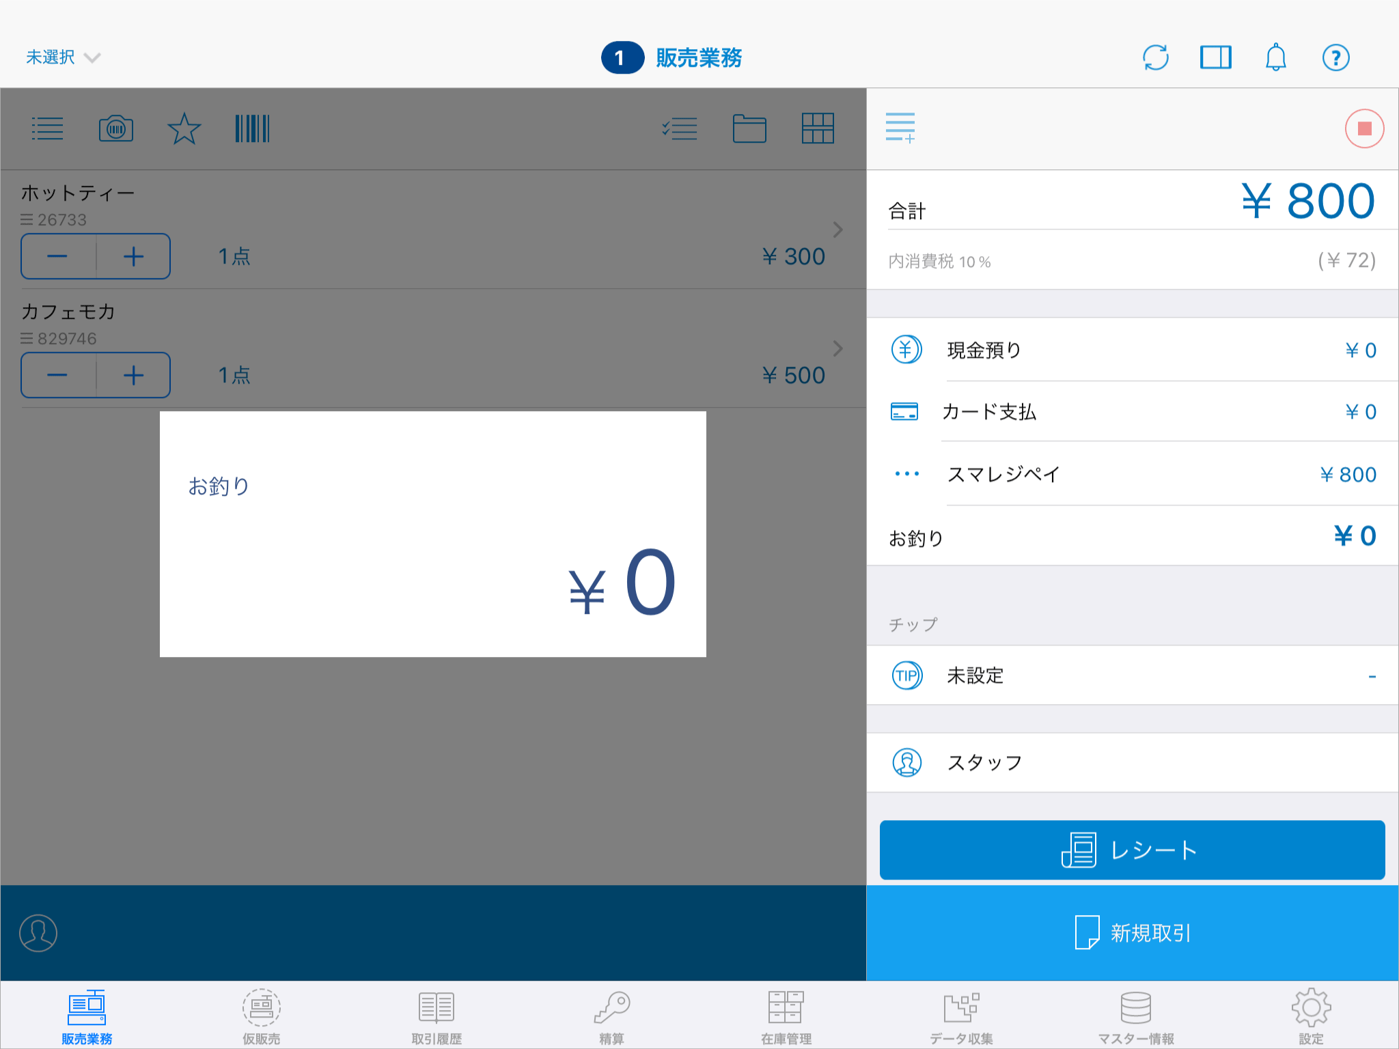The image size is (1399, 1049).
Task: Expand カフェモカ item detail chevron
Action: [x=838, y=348]
